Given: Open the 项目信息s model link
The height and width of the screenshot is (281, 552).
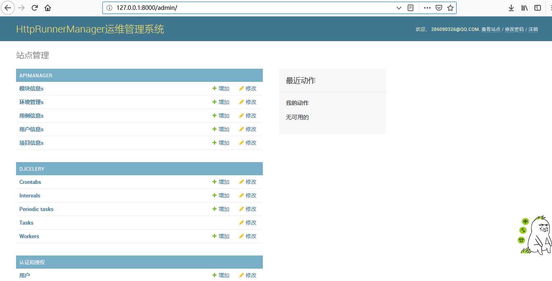Looking at the screenshot, I should (x=31, y=143).
